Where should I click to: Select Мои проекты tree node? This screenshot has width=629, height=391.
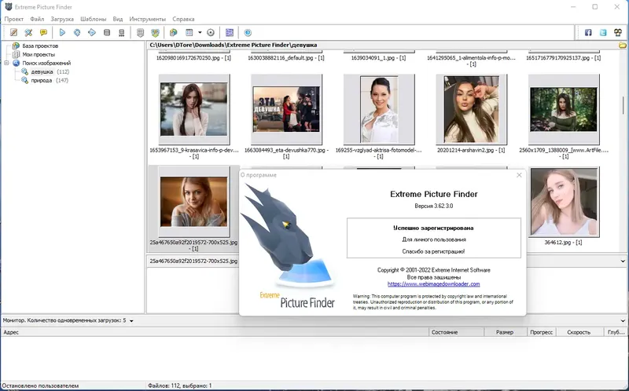(39, 54)
